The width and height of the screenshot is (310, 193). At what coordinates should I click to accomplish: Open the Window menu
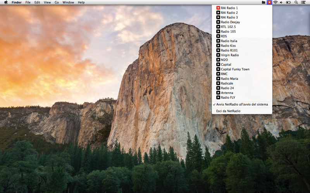68,2
